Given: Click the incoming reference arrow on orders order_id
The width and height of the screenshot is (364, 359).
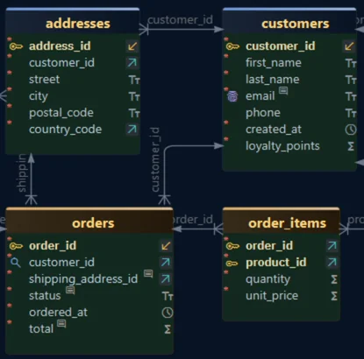Looking at the screenshot, I should 166,246.
